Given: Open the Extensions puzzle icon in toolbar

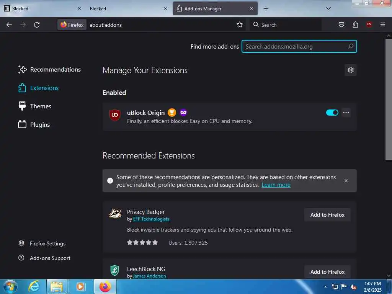Looking at the screenshot, I should 355,24.
